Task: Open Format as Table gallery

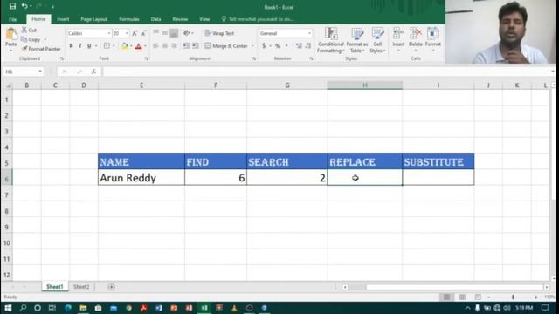Action: point(356,40)
